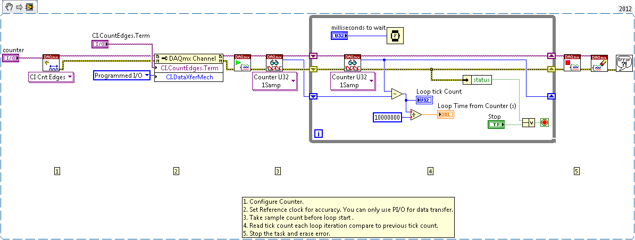Screen dimensions: 635x240
Task: Click the Simple Error Handler VI
Action: point(624,62)
